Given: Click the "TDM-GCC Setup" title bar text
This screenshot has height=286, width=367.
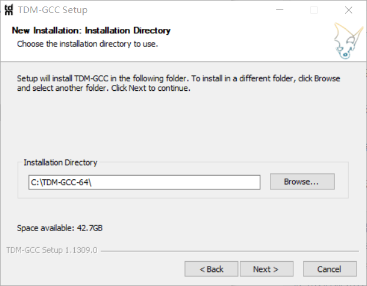Looking at the screenshot, I should point(53,10).
